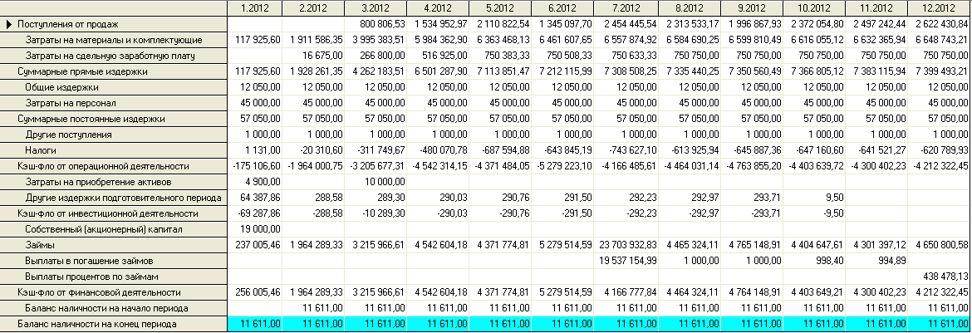The height and width of the screenshot is (333, 972).
Task: Click direct costs cell 4 262 183,51
Action: (376, 72)
